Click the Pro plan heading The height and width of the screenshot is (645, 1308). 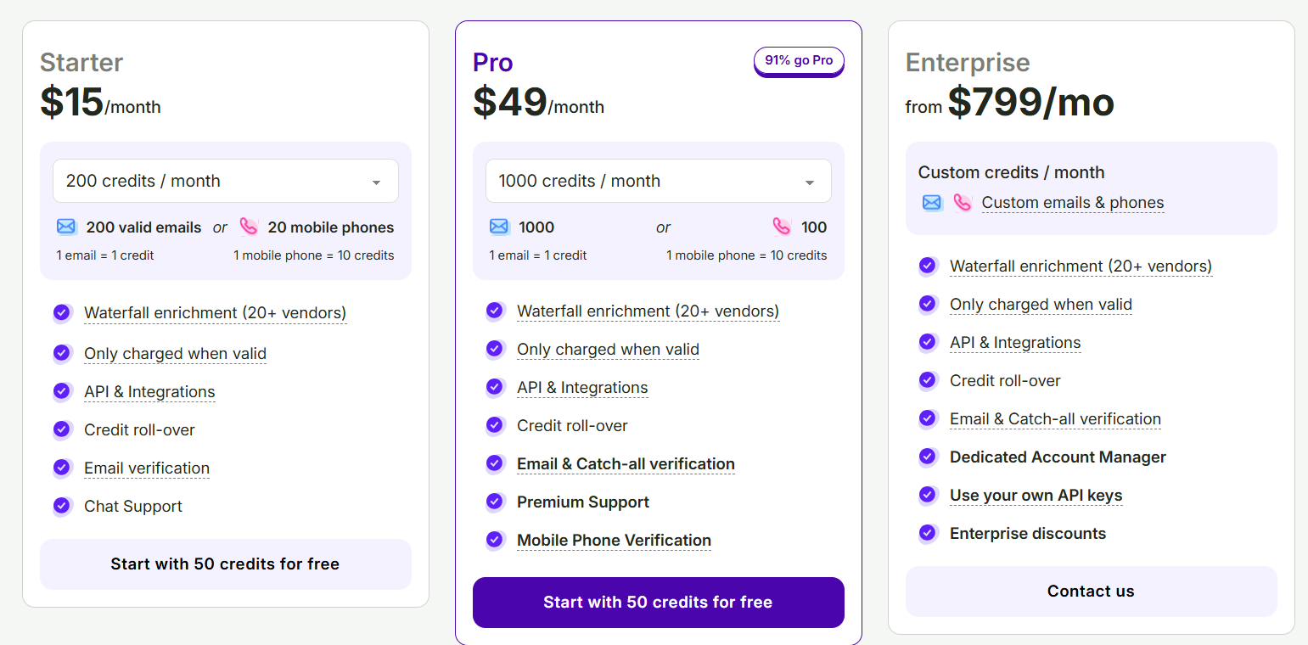[x=492, y=62]
